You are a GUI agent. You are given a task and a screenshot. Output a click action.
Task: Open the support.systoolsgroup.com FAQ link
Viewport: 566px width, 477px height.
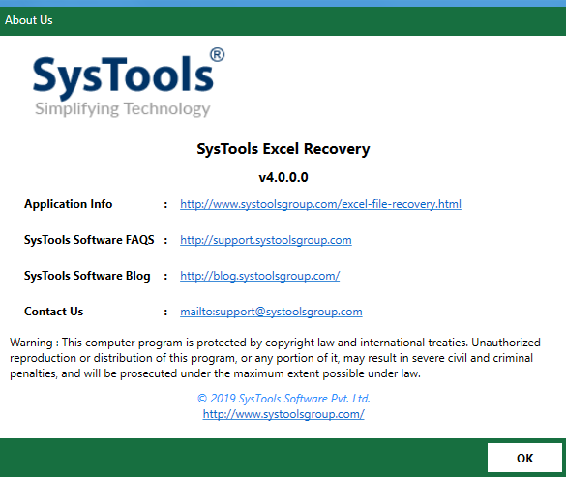tap(266, 240)
